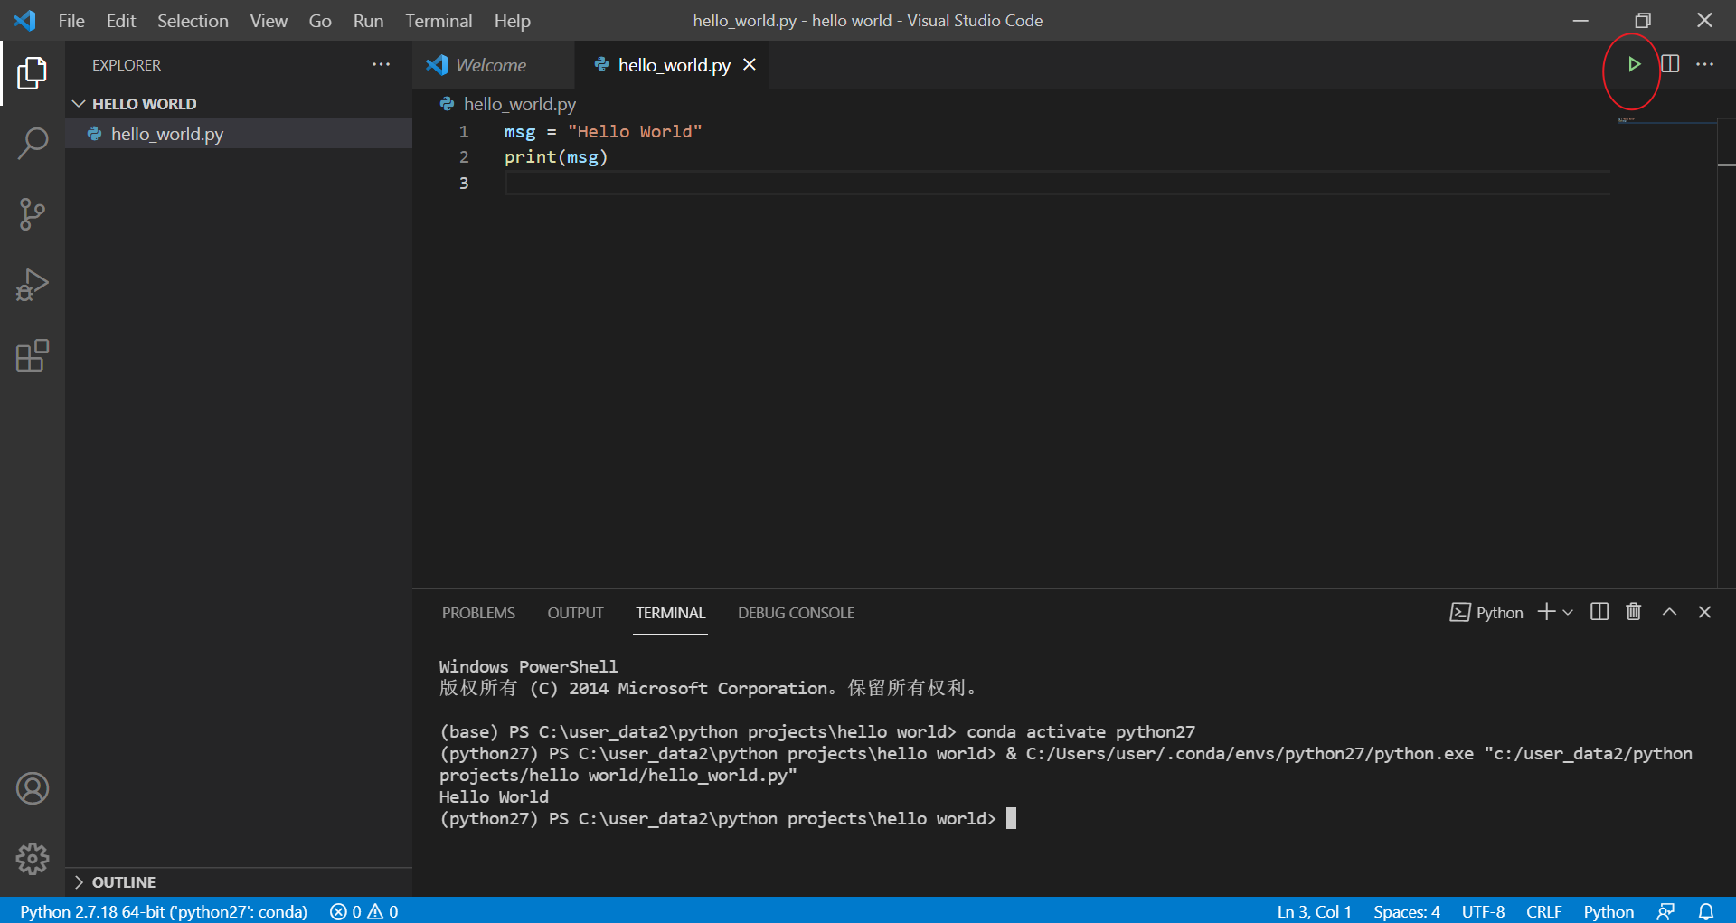Open the Extensions view
Image resolution: width=1736 pixels, height=923 pixels.
(x=33, y=355)
